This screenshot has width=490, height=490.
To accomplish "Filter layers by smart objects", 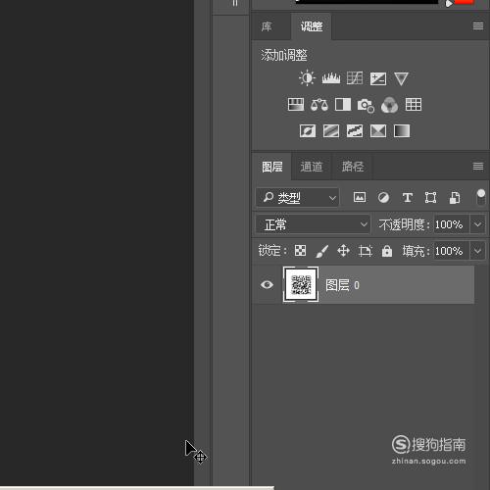I will (455, 197).
